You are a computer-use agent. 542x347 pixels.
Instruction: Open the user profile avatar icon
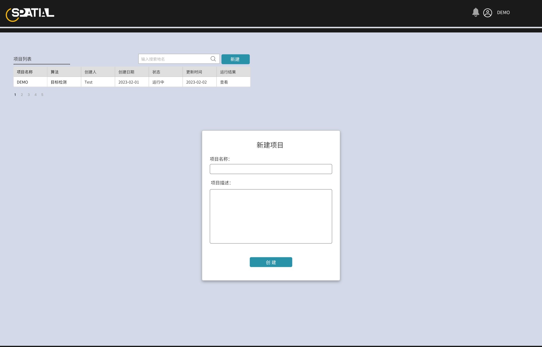pos(488,13)
